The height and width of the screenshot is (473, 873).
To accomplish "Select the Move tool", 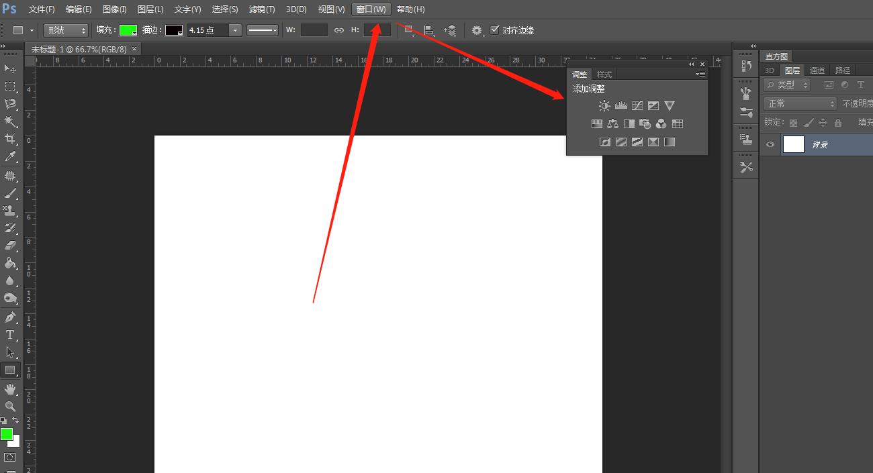I will (10, 68).
